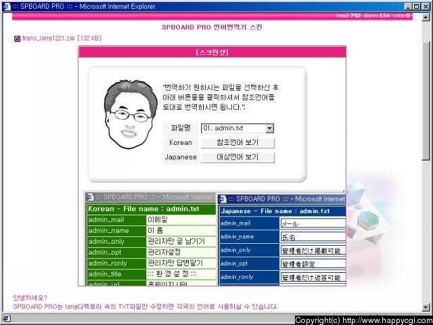Click the 대상언어 보기 button
The image size is (433, 325).
[x=237, y=157]
